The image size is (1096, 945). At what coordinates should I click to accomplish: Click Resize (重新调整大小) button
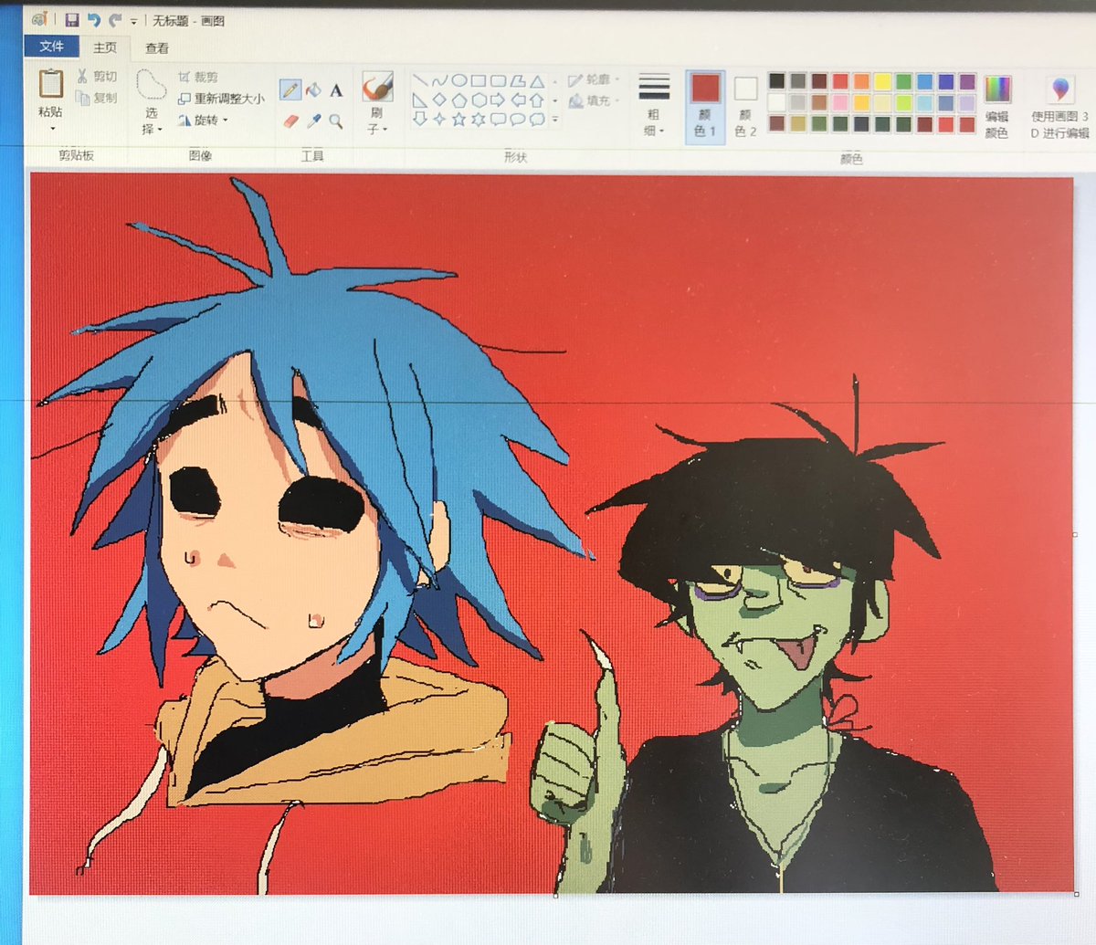click(220, 99)
